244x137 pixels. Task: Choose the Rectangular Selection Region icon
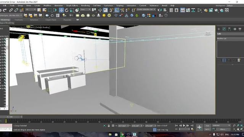50,10
